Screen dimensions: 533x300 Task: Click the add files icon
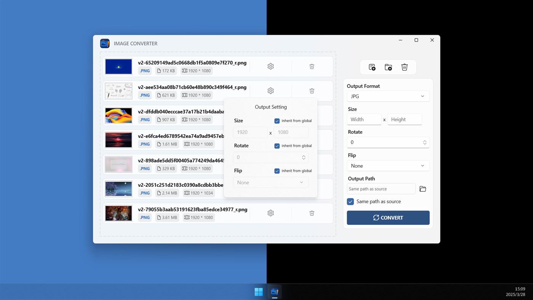pos(371,67)
